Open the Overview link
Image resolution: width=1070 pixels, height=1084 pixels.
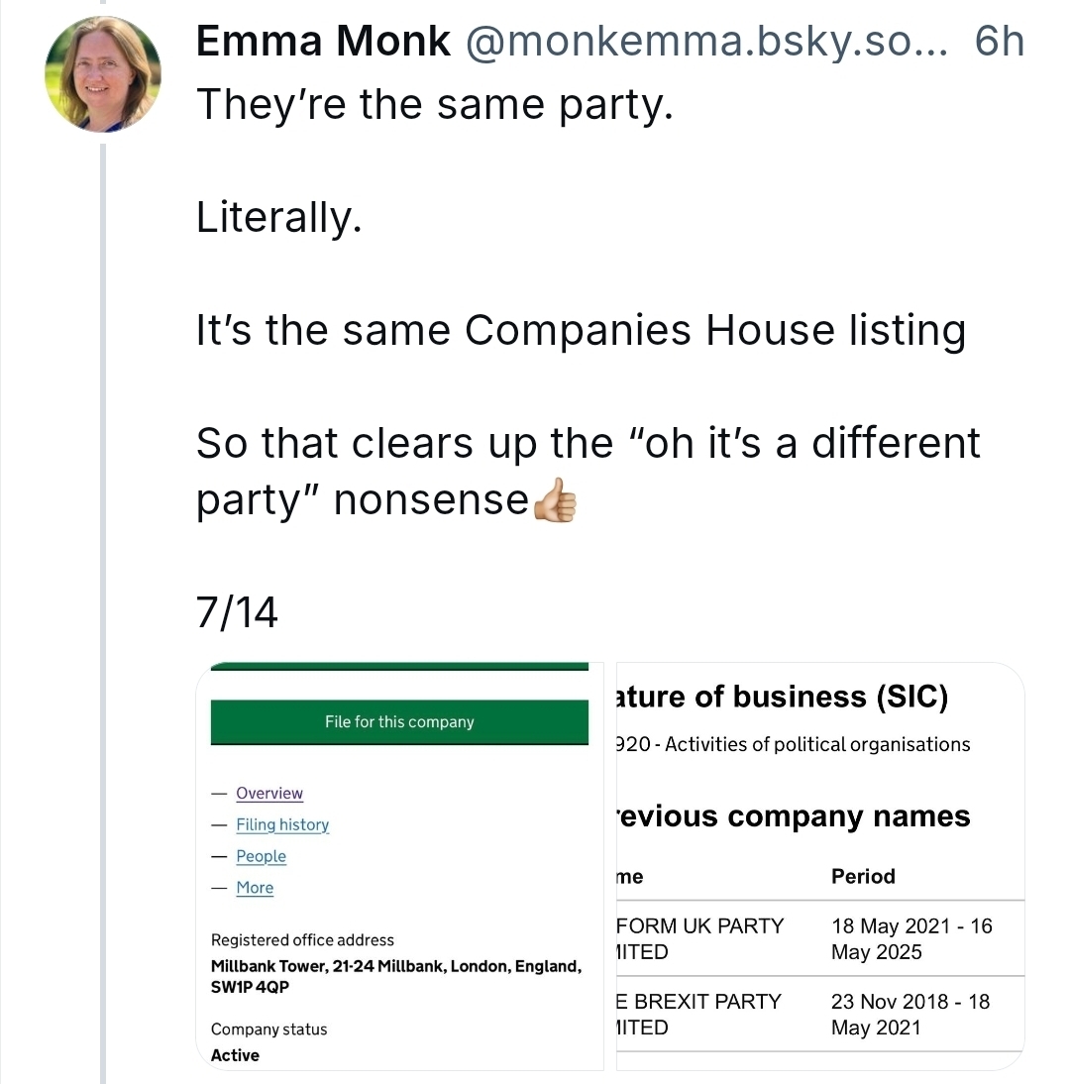tap(269, 794)
